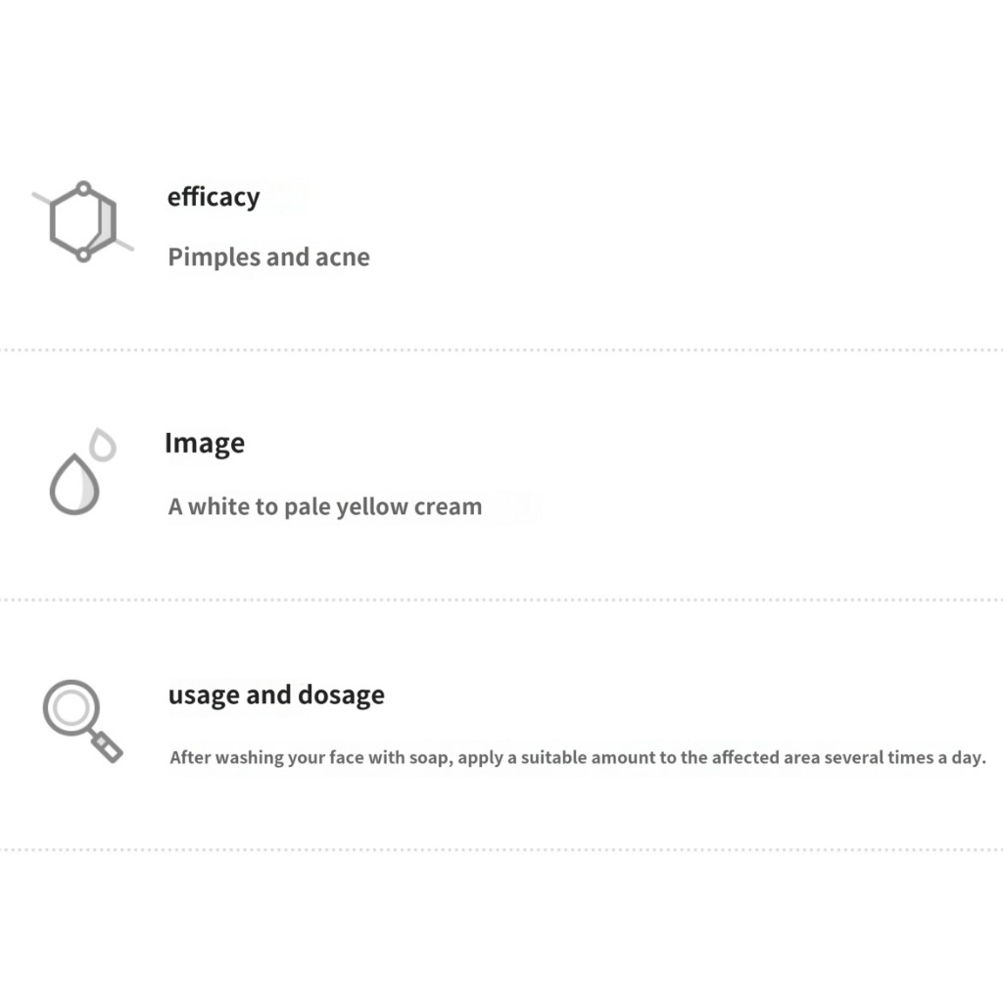This screenshot has width=1003, height=1003.
Task: Click the top node circle of the hexagon icon
Action: tap(83, 187)
